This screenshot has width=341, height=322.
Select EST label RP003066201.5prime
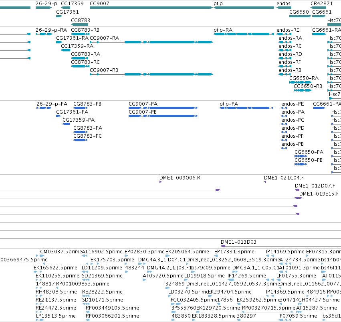point(113,316)
